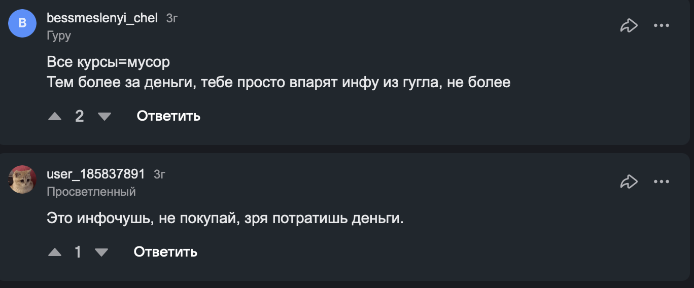
Task: Open three-dot menu on user_185837891's comment
Action: [662, 181]
